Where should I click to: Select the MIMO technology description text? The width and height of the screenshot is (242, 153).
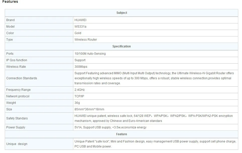click(154, 78)
